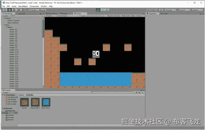
Task: Collapse the Tiles object in Hierarchy
Action: coord(4,25)
